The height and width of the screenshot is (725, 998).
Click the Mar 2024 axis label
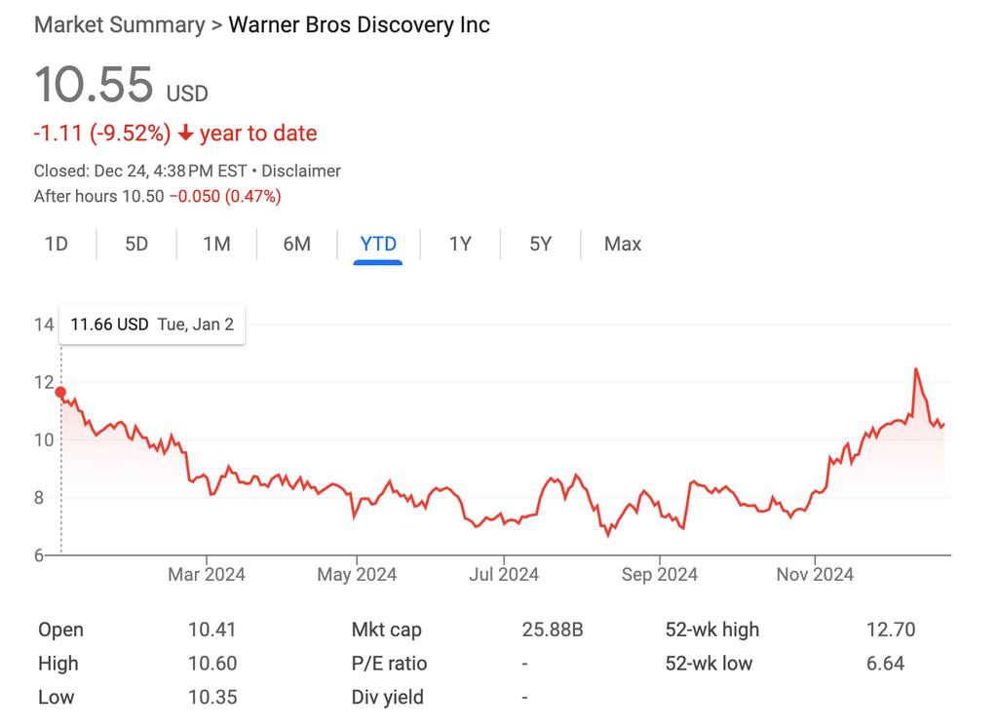click(x=207, y=575)
